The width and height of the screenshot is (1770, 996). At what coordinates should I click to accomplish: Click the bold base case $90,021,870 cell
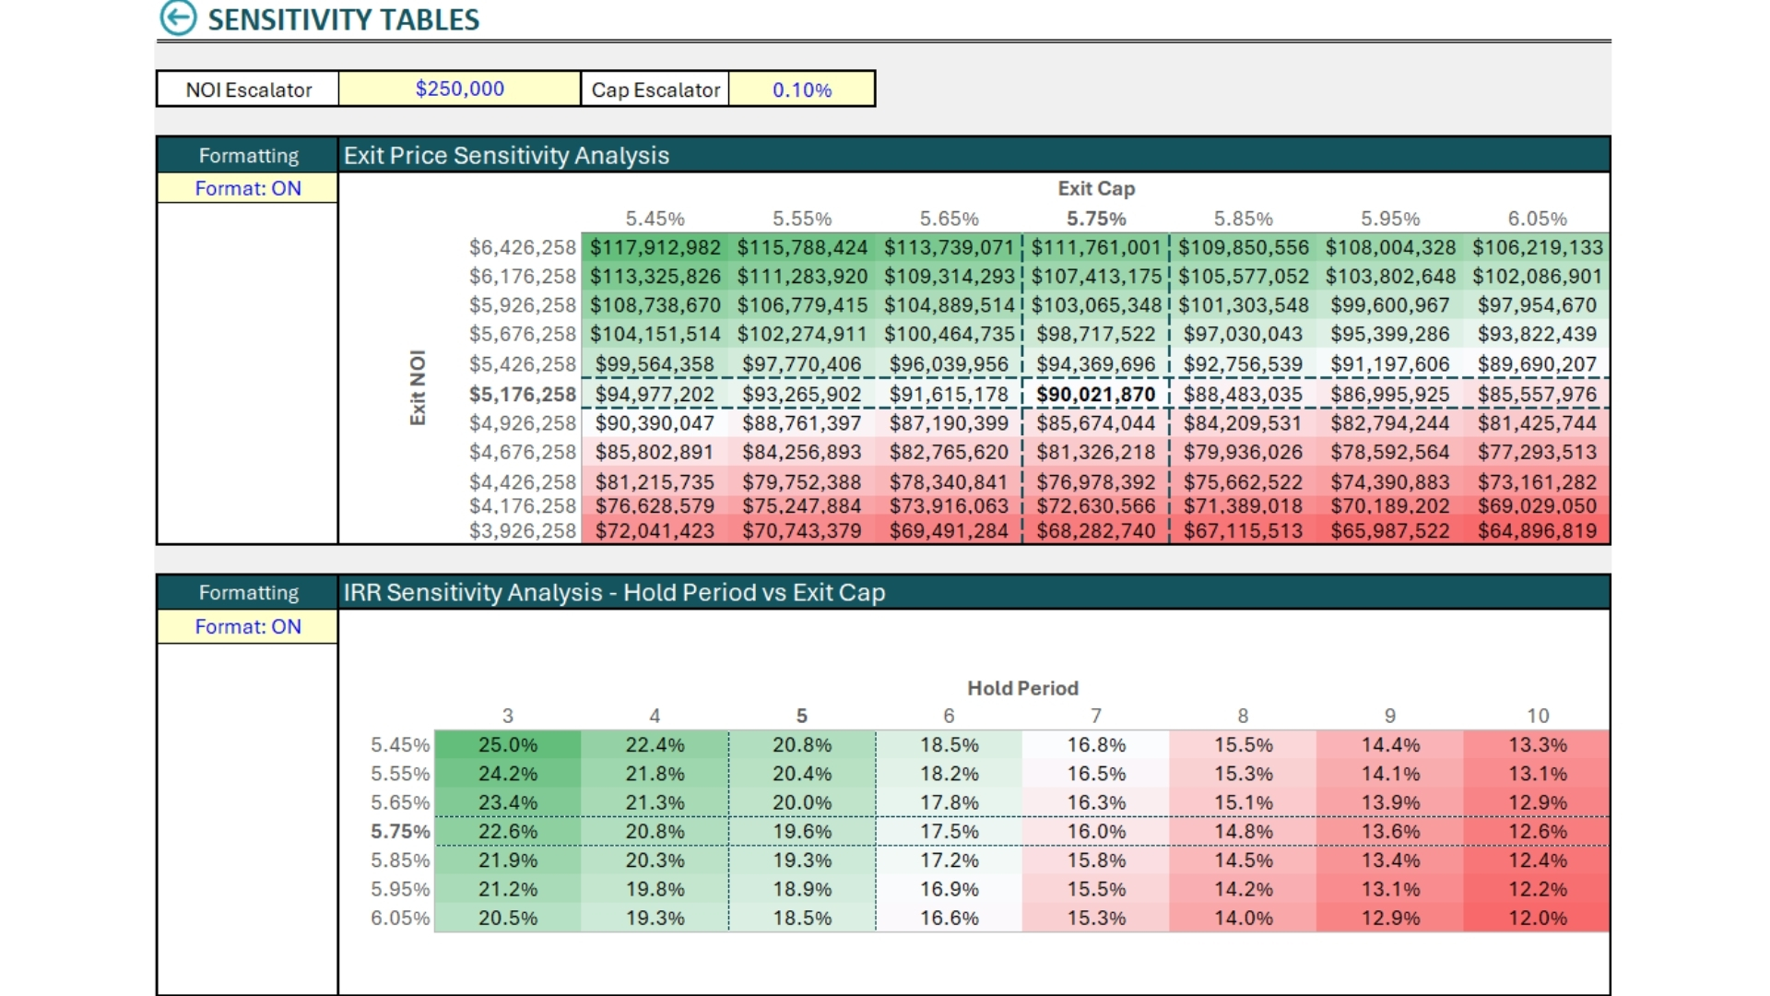click(1095, 395)
